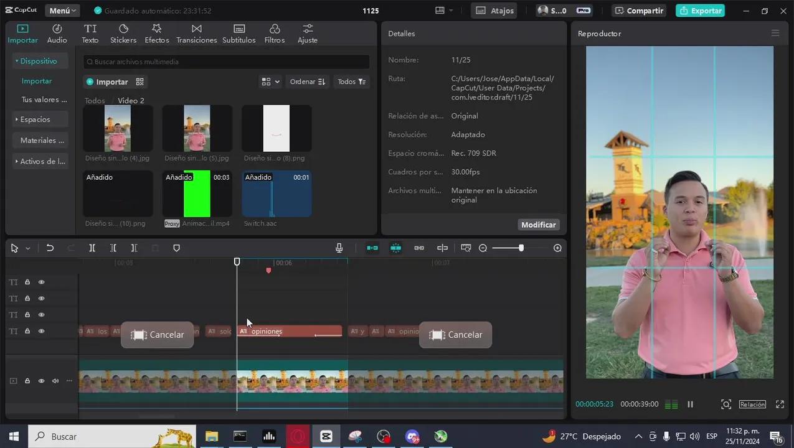Lock the main video track
This screenshot has height=448, width=794.
[27, 381]
